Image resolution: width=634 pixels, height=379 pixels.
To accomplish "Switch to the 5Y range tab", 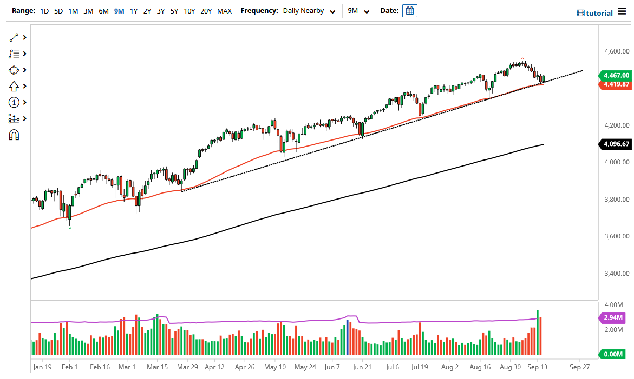I will click(x=174, y=10).
